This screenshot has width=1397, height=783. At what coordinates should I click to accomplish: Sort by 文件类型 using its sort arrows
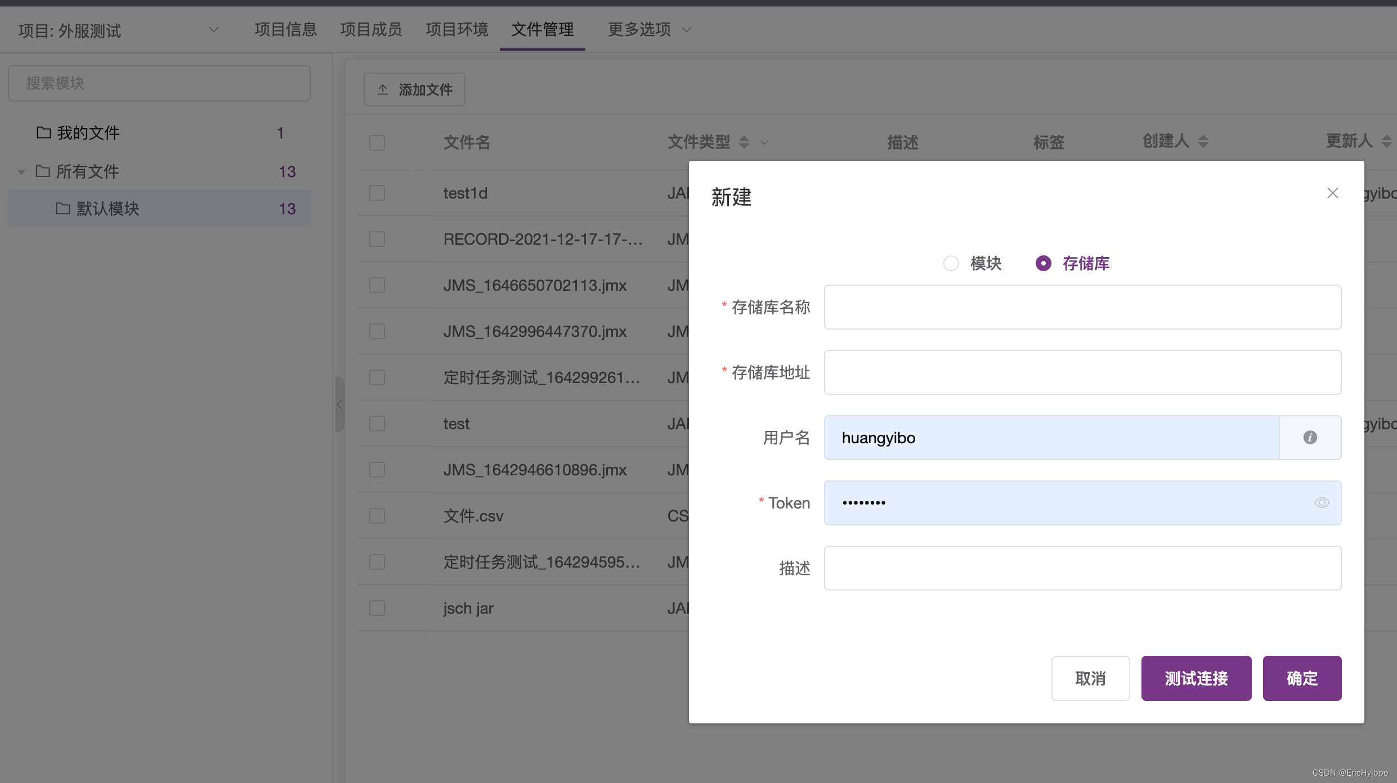(744, 142)
